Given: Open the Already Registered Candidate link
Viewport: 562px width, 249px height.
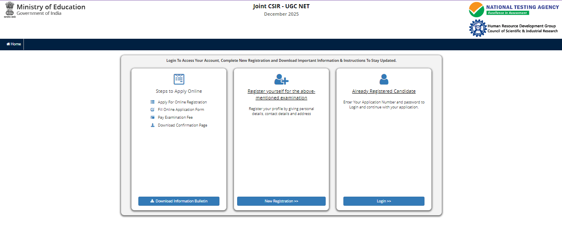Looking at the screenshot, I should pos(384,92).
